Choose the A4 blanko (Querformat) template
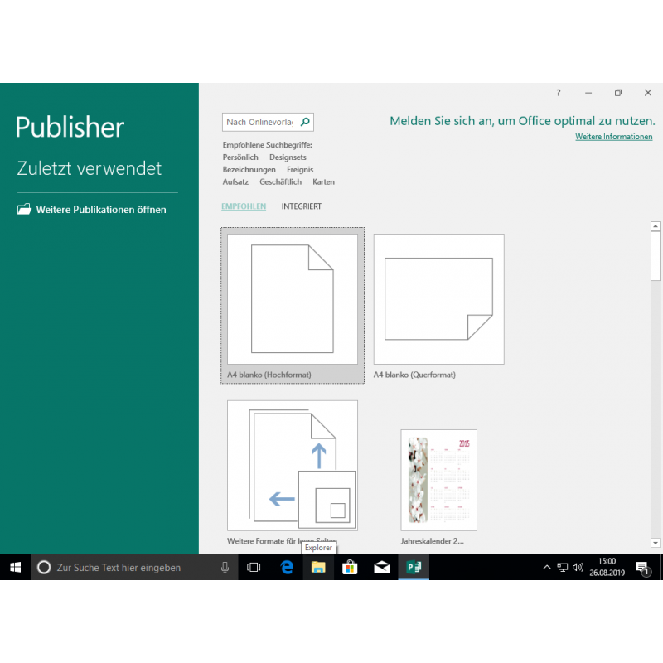The width and height of the screenshot is (663, 663). click(x=438, y=299)
